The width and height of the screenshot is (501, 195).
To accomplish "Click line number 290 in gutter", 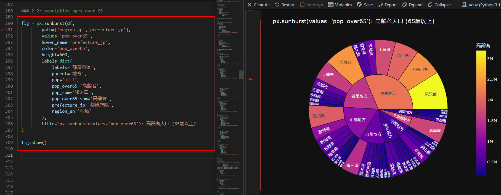I will (9, 23).
